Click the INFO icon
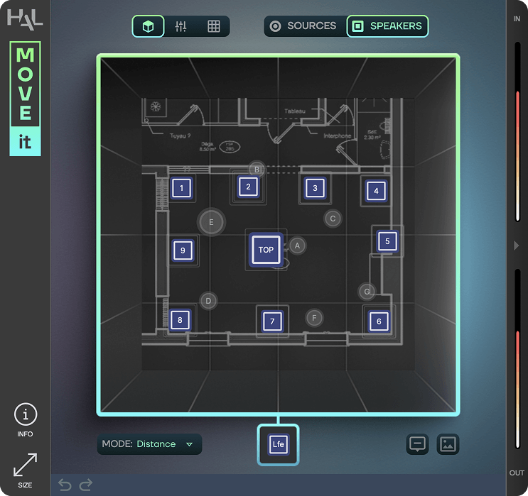Viewport: 528px width, 496px height. [x=26, y=414]
